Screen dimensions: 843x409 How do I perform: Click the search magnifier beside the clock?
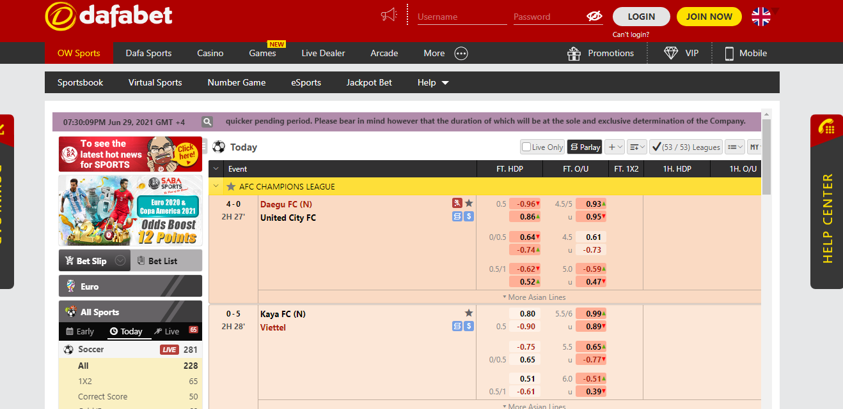click(x=207, y=121)
